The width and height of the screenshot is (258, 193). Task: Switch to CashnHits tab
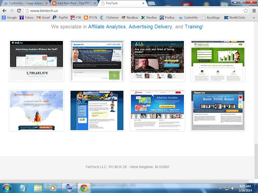(x=25, y=3)
